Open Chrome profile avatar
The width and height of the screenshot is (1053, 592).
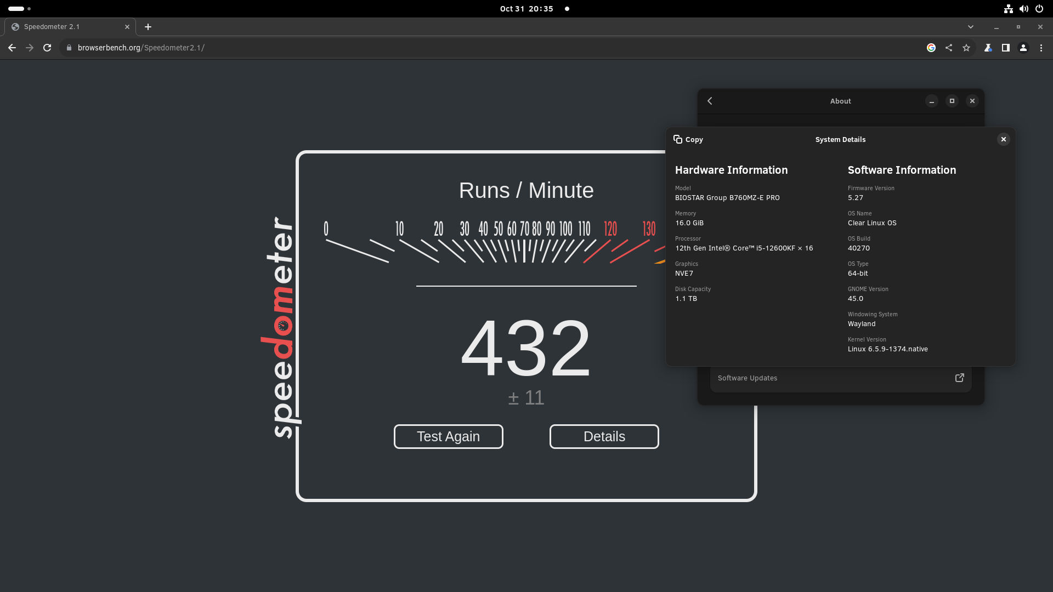1023,48
